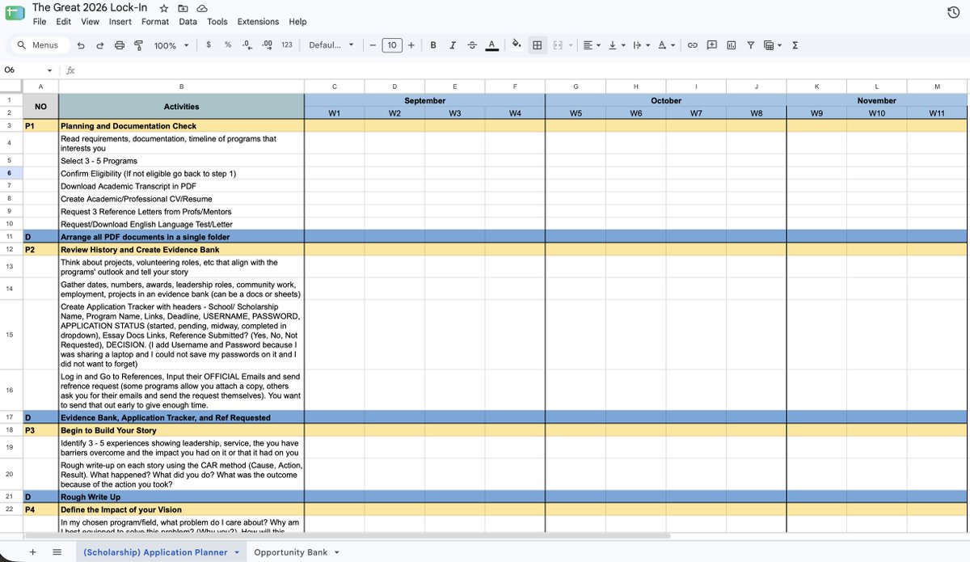Open the text wrapping dropdown
This screenshot has width=970, height=562.
(x=640, y=45)
